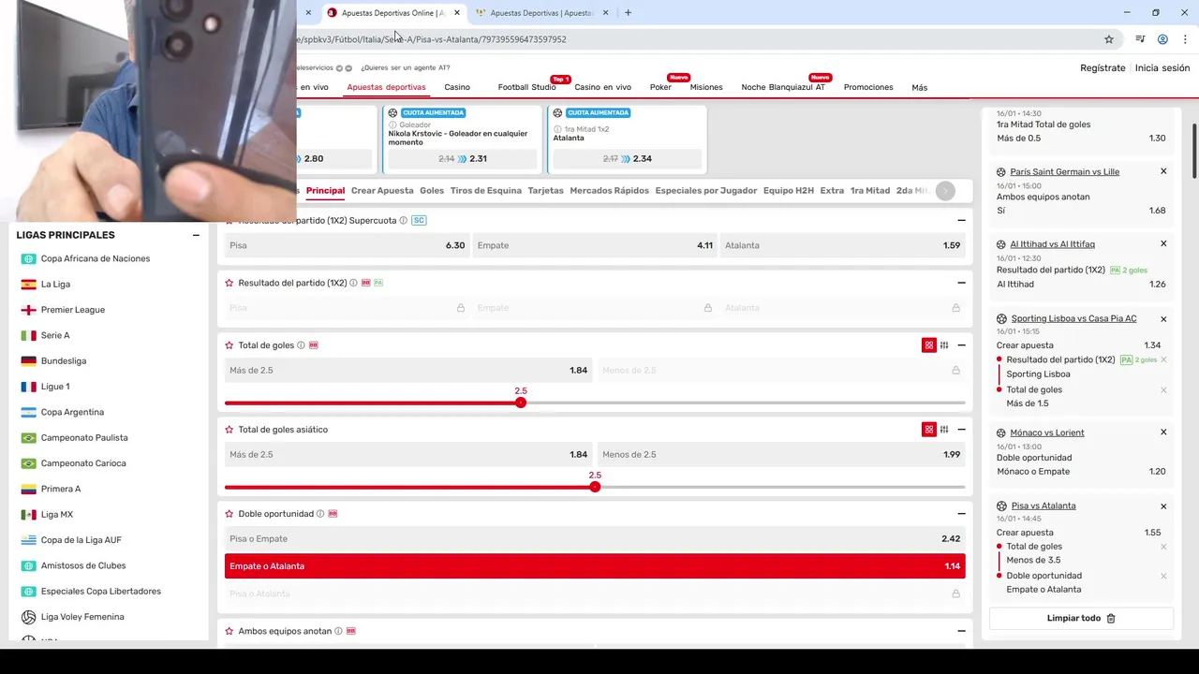Click the browser address bar URL

[x=431, y=39]
